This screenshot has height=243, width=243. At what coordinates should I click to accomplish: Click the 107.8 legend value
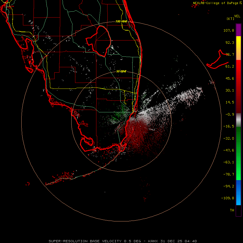pos(229,30)
